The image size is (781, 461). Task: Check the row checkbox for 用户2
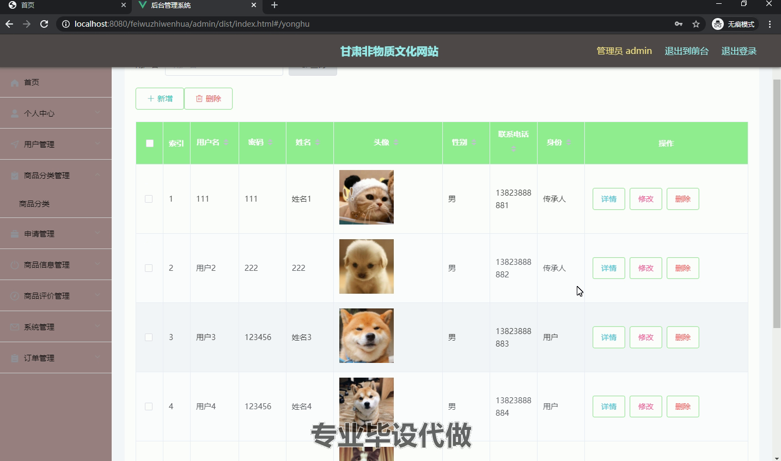click(x=149, y=268)
